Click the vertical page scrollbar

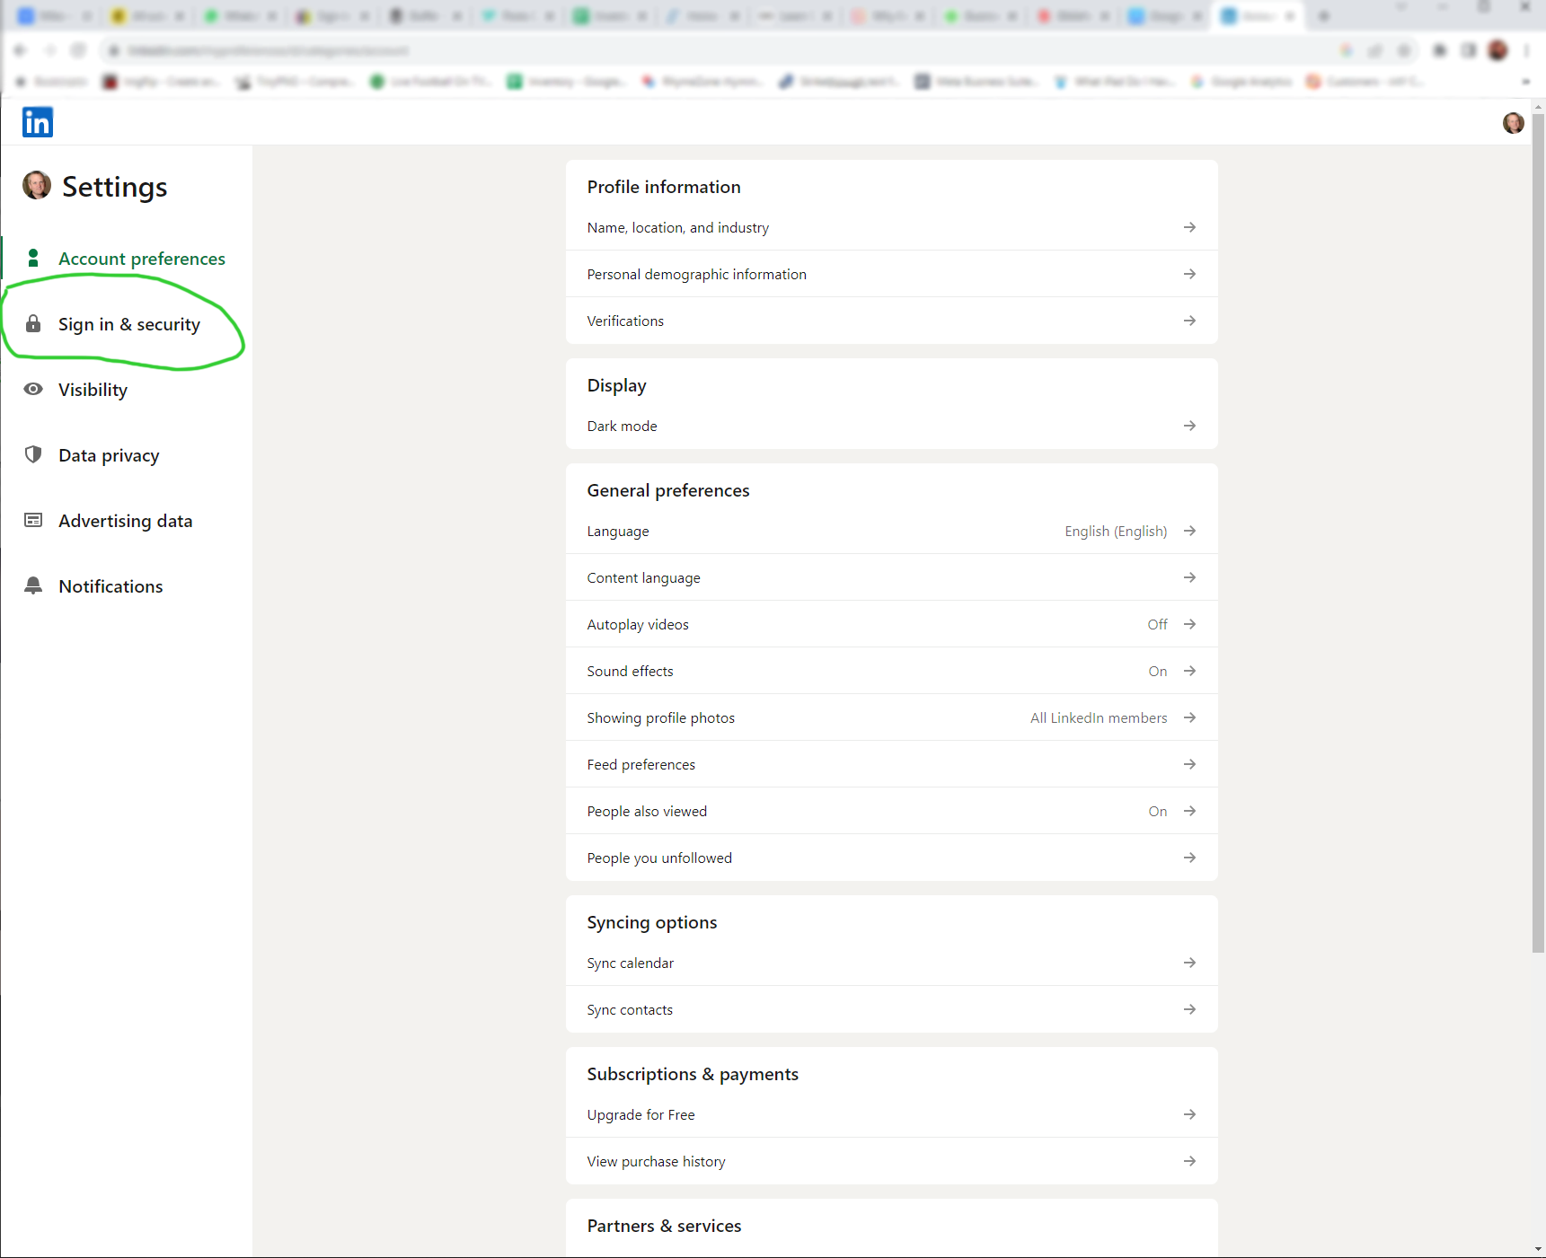[x=1538, y=539]
